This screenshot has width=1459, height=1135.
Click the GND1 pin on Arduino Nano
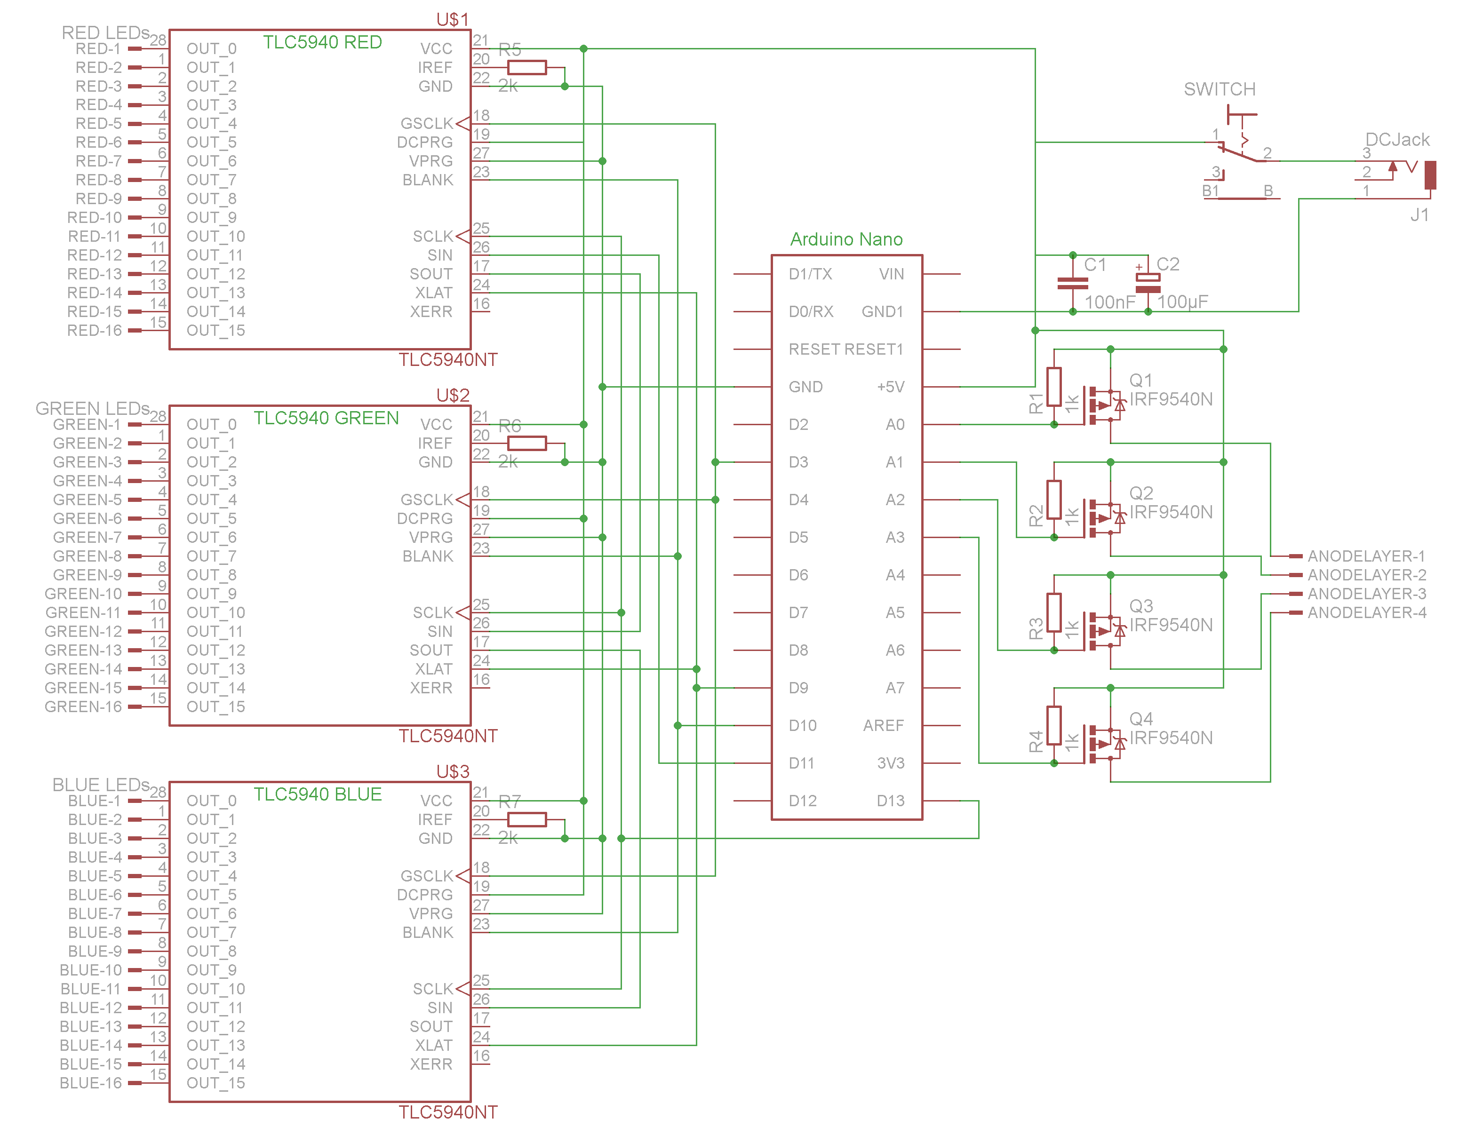[942, 312]
